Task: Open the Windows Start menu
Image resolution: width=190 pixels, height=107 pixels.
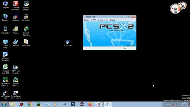Action: [x=4, y=104]
